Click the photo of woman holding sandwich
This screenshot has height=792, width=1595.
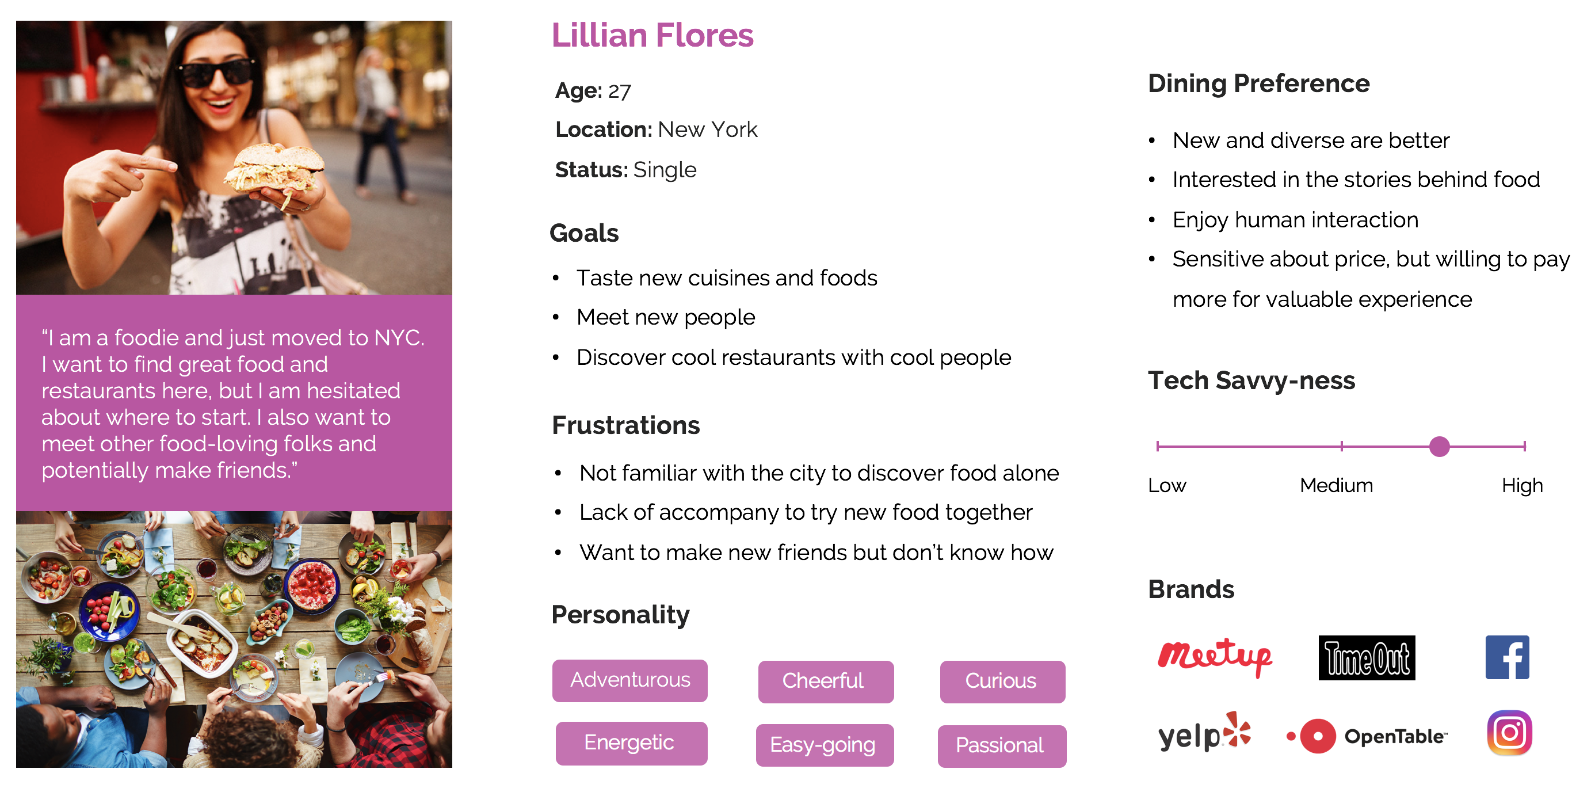[x=234, y=157]
